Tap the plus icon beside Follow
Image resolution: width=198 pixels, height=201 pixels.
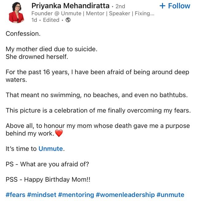click(x=162, y=6)
